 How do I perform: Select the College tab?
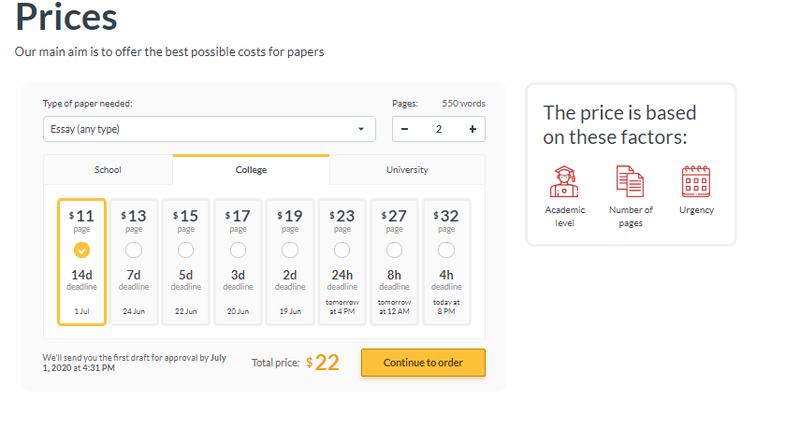251,170
